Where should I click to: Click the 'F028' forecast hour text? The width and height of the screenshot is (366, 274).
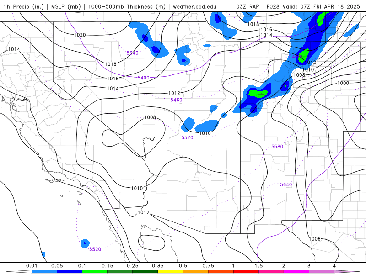[273, 6]
